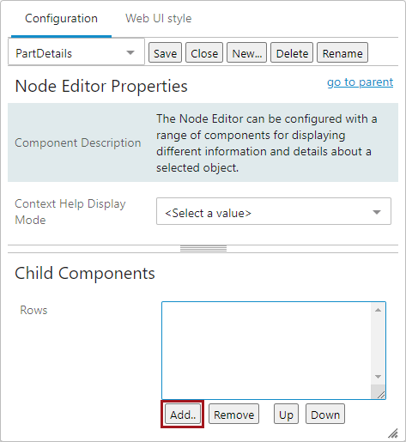
Task: Move the selected row Up
Action: pyautogui.click(x=286, y=415)
